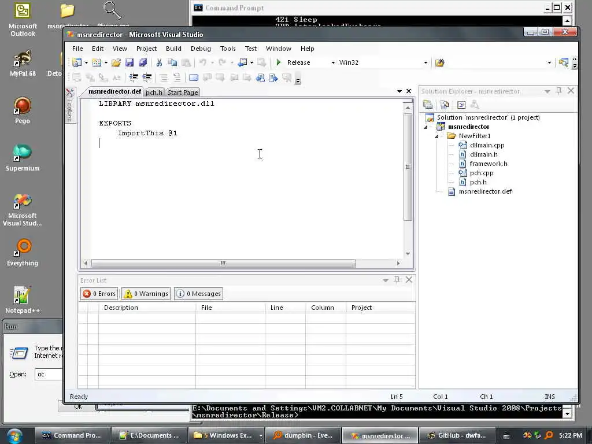This screenshot has height=444, width=592.
Task: Toggle the 0 Messages filter
Action: [x=199, y=294]
